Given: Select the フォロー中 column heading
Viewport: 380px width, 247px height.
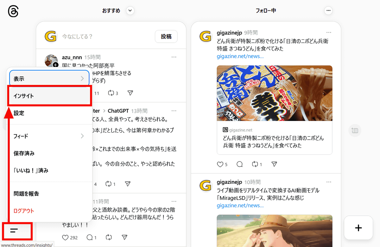Looking at the screenshot, I should (266, 11).
